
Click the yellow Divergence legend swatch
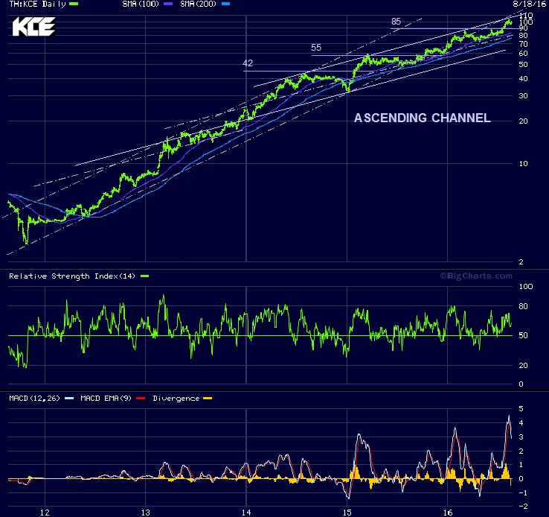[x=208, y=398]
